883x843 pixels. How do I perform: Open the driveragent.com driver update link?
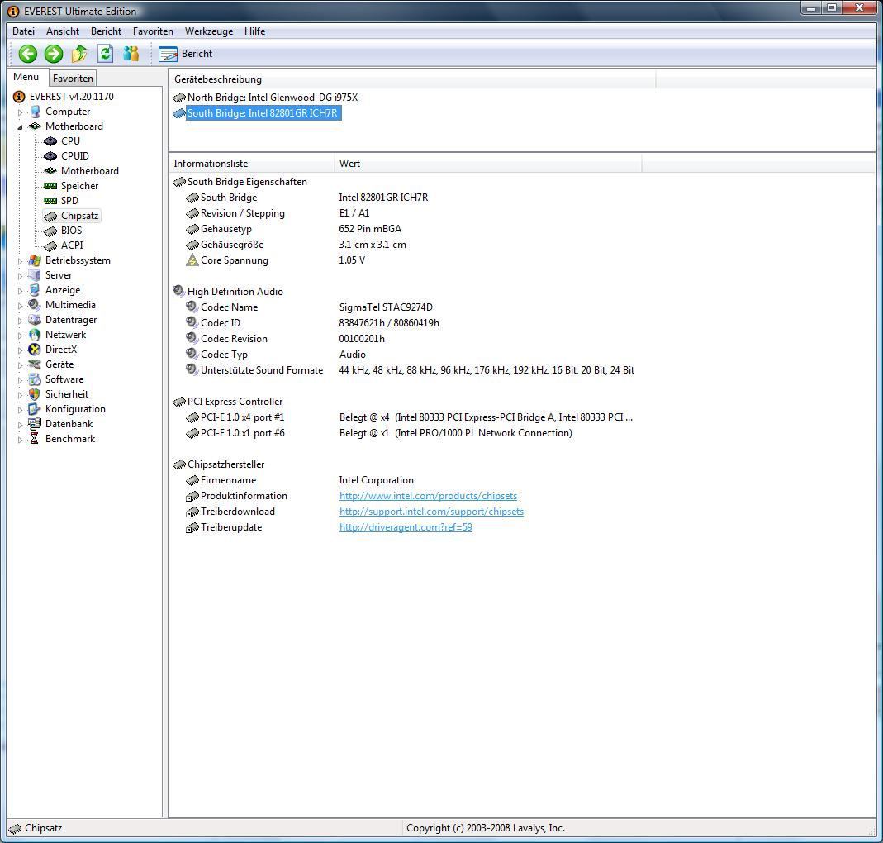tap(406, 527)
